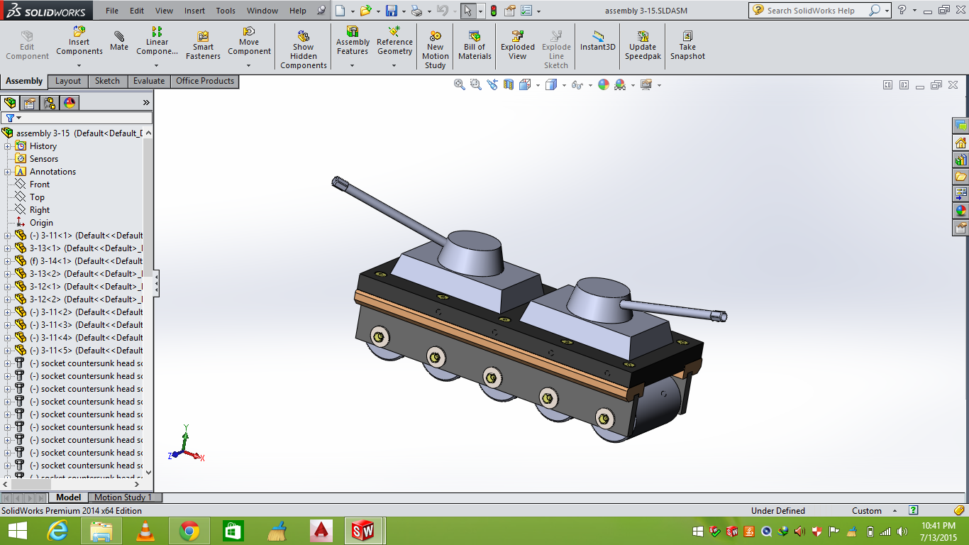Switch to Motion Study 1 tab

123,497
